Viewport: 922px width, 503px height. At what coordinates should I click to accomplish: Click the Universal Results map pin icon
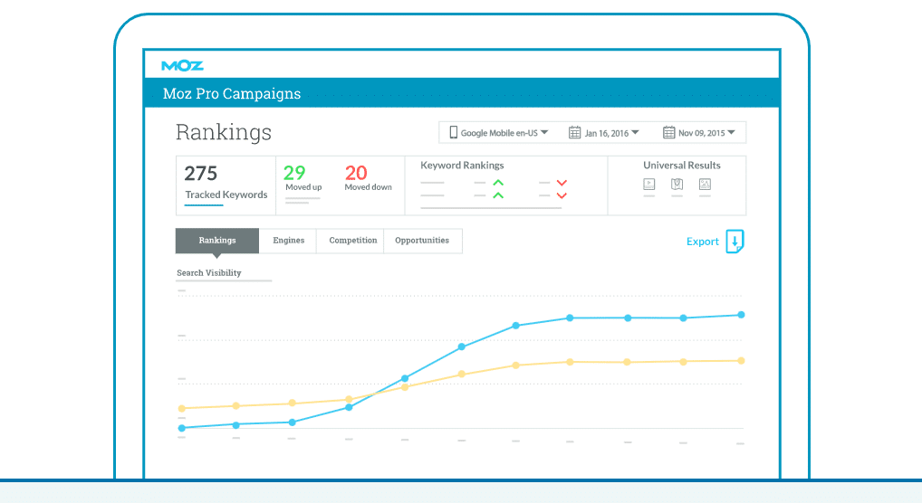coord(677,185)
